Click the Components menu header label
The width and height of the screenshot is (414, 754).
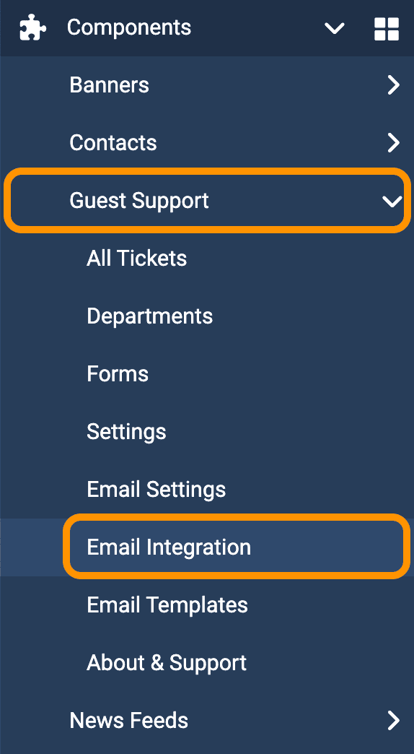pos(129,28)
